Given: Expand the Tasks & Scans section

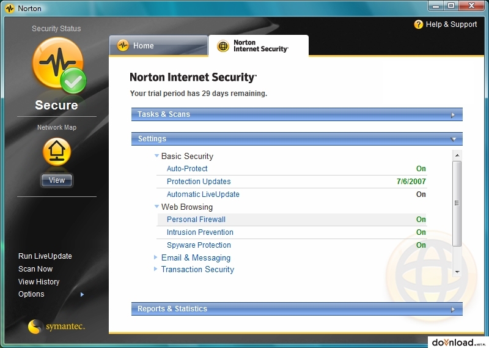Looking at the screenshot, I should pos(297,114).
